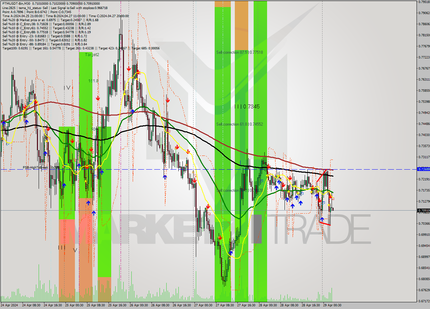
Task: Click the '26 Apr 00:30' time axis label
Action: click(x=138, y=305)
